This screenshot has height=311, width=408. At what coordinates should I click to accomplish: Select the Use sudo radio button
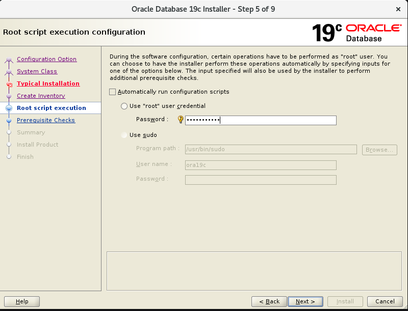[124, 135]
